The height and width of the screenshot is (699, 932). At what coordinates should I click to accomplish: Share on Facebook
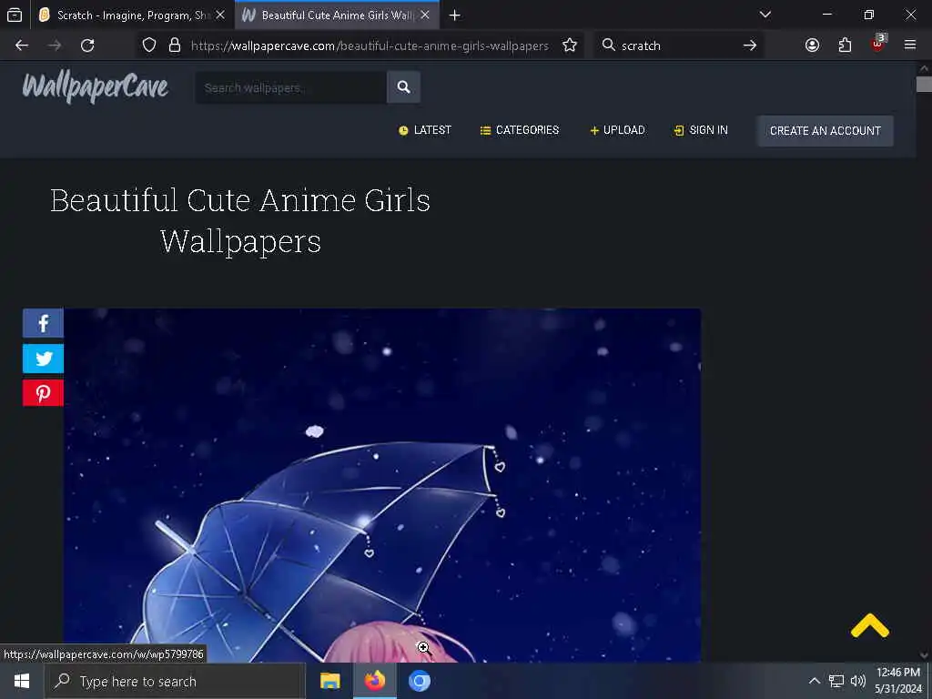(x=43, y=323)
